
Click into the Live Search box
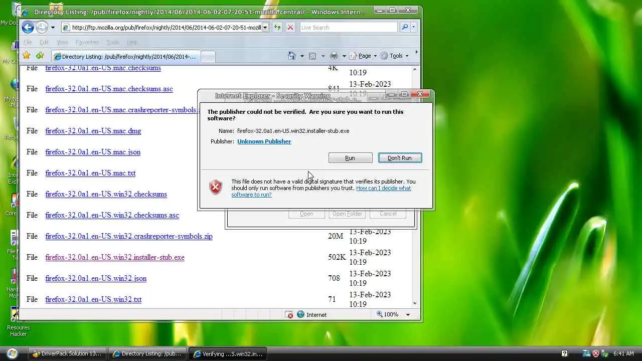(x=348, y=28)
